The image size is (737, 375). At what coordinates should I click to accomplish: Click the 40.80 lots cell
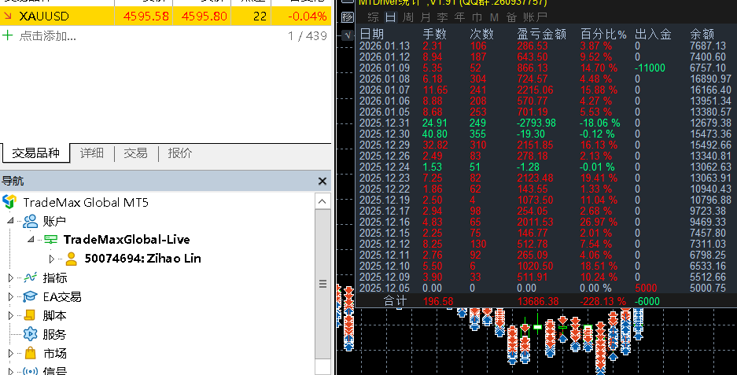click(435, 134)
